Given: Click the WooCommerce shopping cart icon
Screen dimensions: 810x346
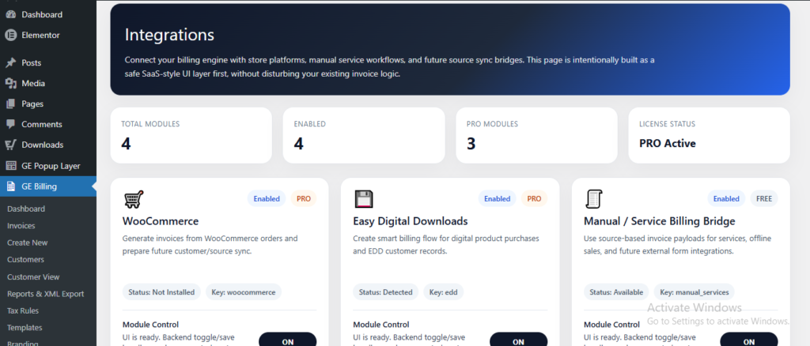Looking at the screenshot, I should click(x=133, y=198).
